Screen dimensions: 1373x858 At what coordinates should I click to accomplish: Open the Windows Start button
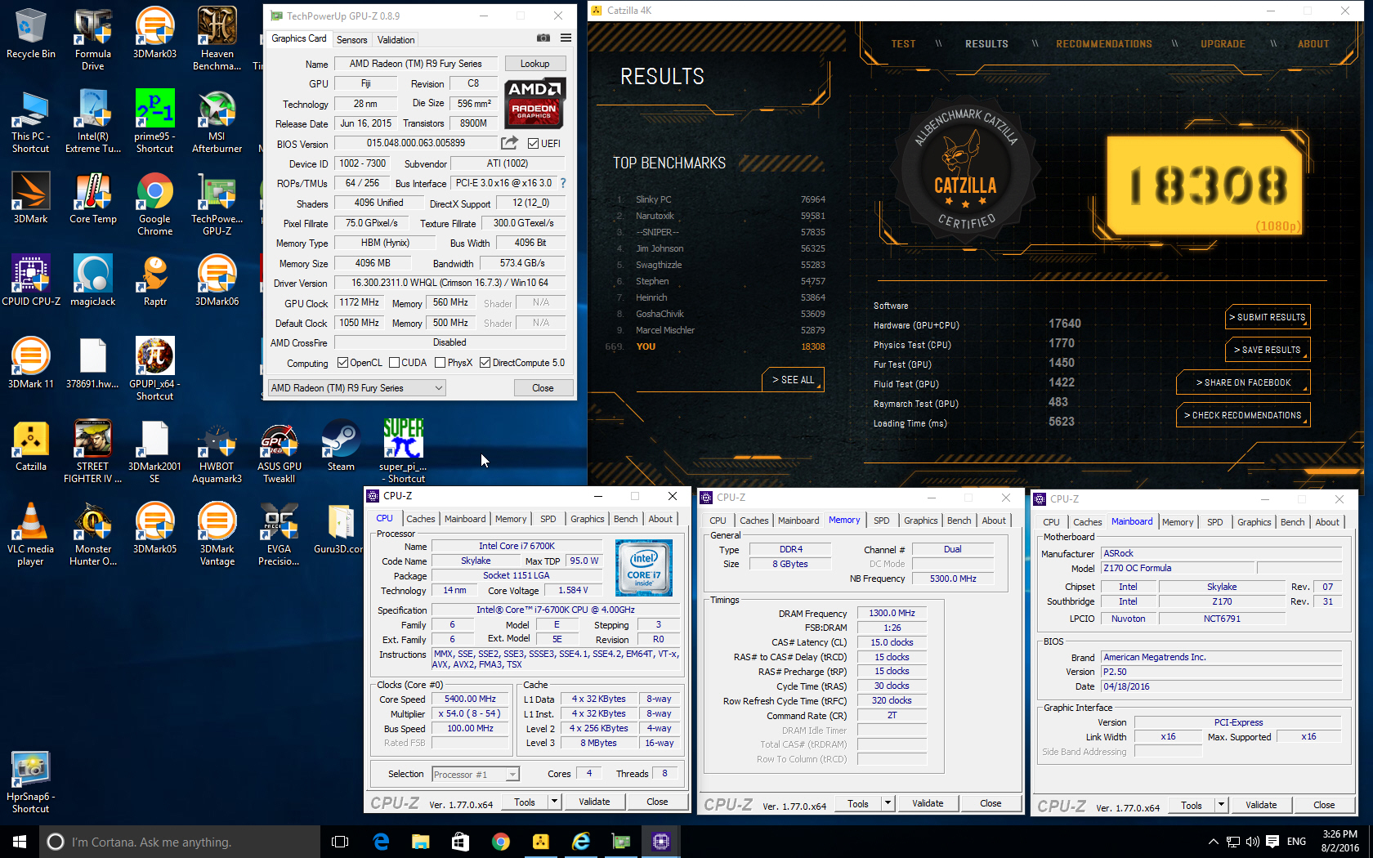click(x=20, y=842)
